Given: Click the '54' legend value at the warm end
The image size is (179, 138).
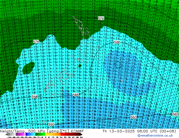Looking at the screenshot, I should 81,137.
